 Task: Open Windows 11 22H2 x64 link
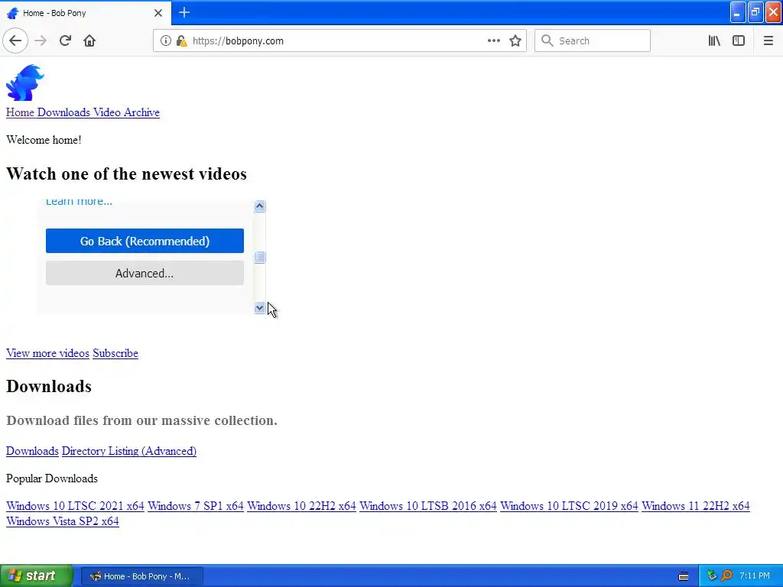pos(696,506)
